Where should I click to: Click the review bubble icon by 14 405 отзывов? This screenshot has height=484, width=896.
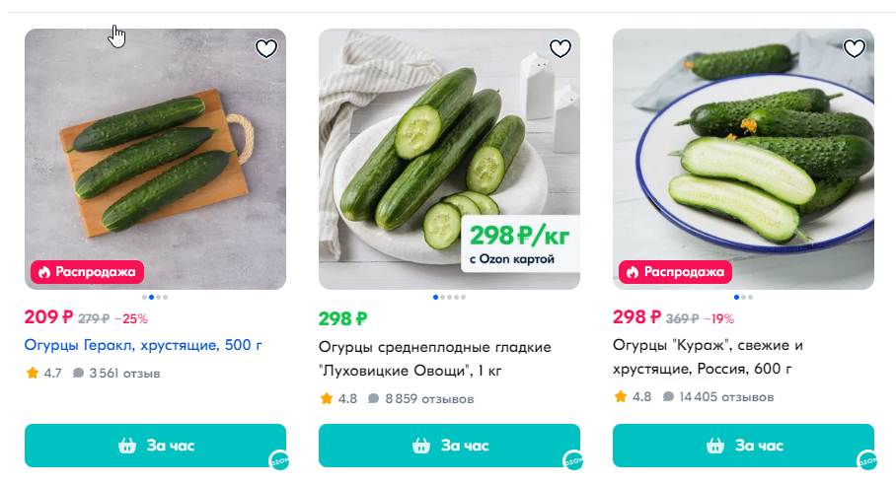668,397
